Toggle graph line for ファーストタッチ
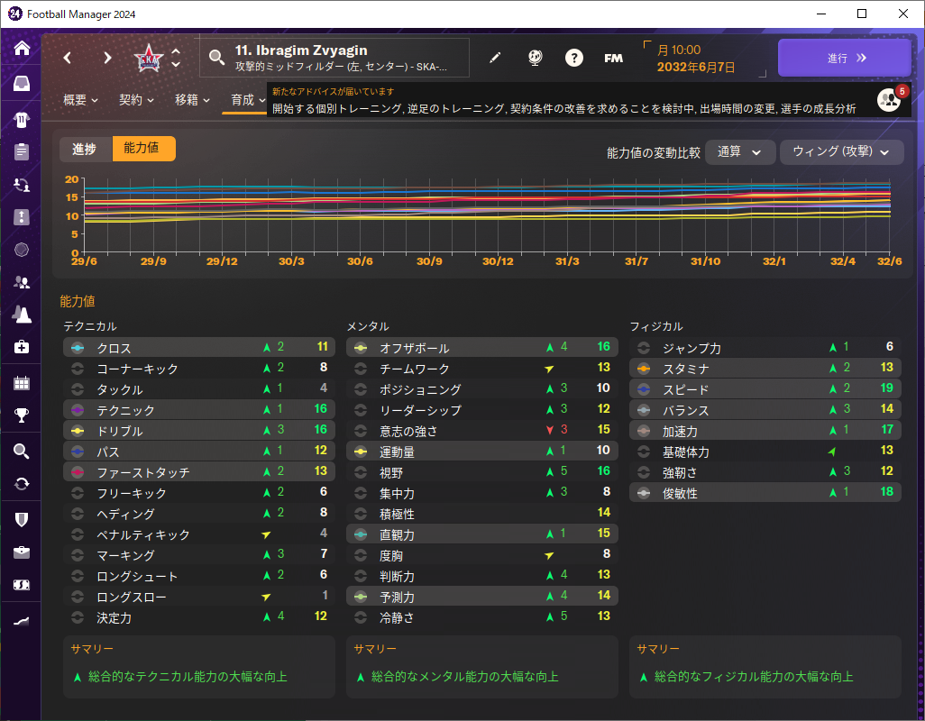Viewport: 925px width, 721px height. point(78,472)
